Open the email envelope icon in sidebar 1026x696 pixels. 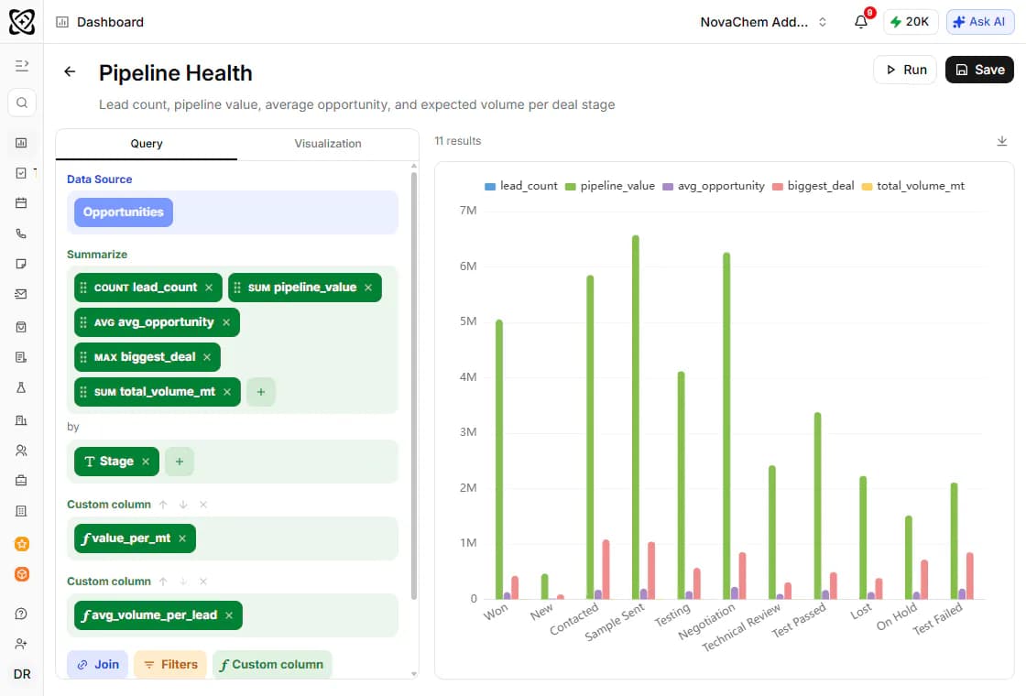(21, 294)
